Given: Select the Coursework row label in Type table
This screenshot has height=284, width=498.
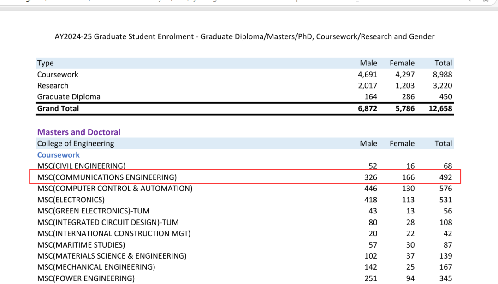Looking at the screenshot, I should click(58, 74).
